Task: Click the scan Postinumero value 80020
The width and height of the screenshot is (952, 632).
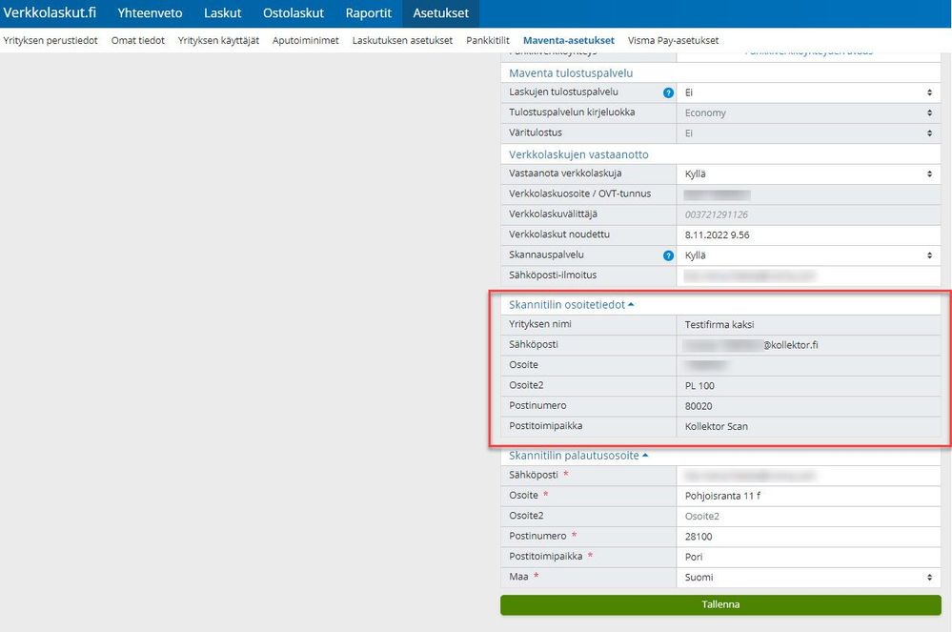Action: pyautogui.click(x=699, y=406)
